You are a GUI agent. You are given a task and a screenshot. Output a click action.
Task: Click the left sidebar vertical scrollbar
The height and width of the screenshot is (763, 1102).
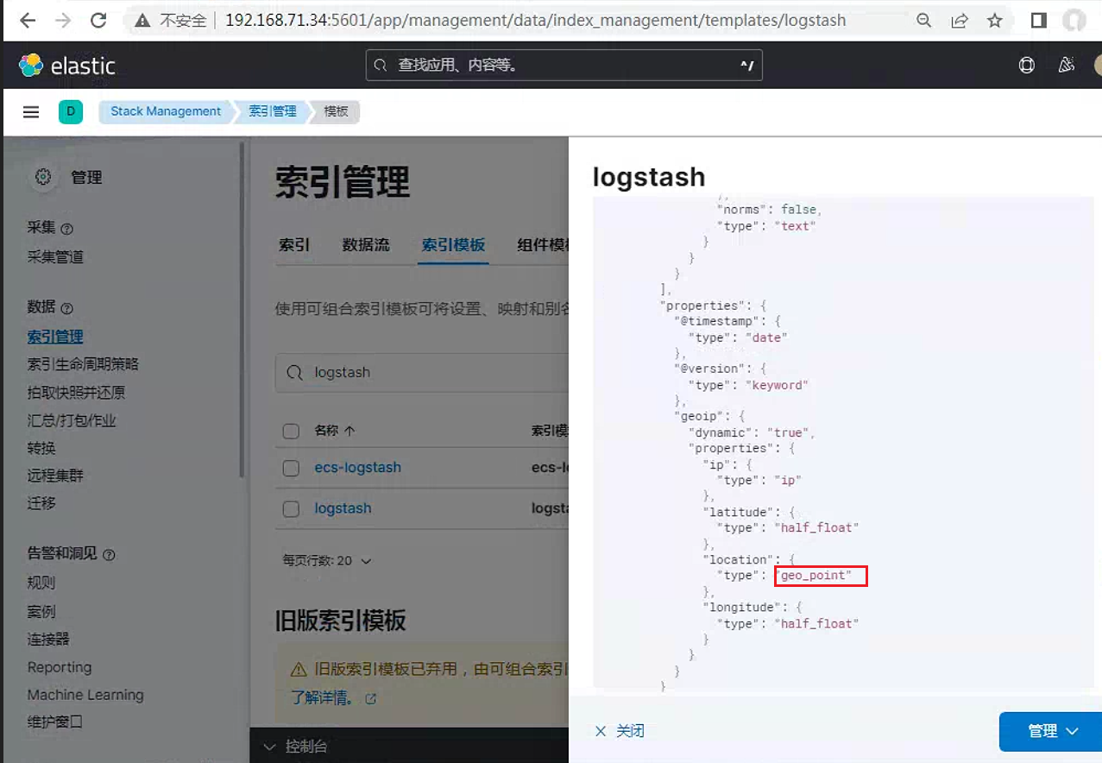coord(242,311)
